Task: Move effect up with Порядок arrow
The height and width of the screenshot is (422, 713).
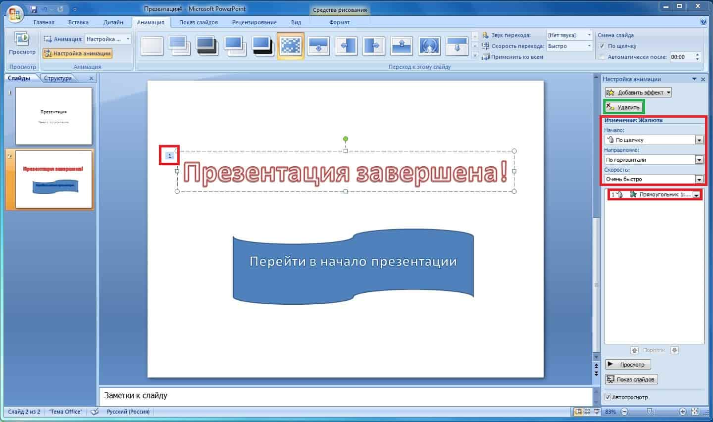Action: 635,350
